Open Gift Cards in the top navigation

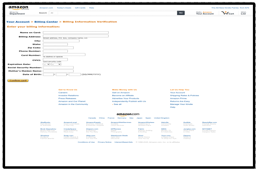[x=80, y=8]
